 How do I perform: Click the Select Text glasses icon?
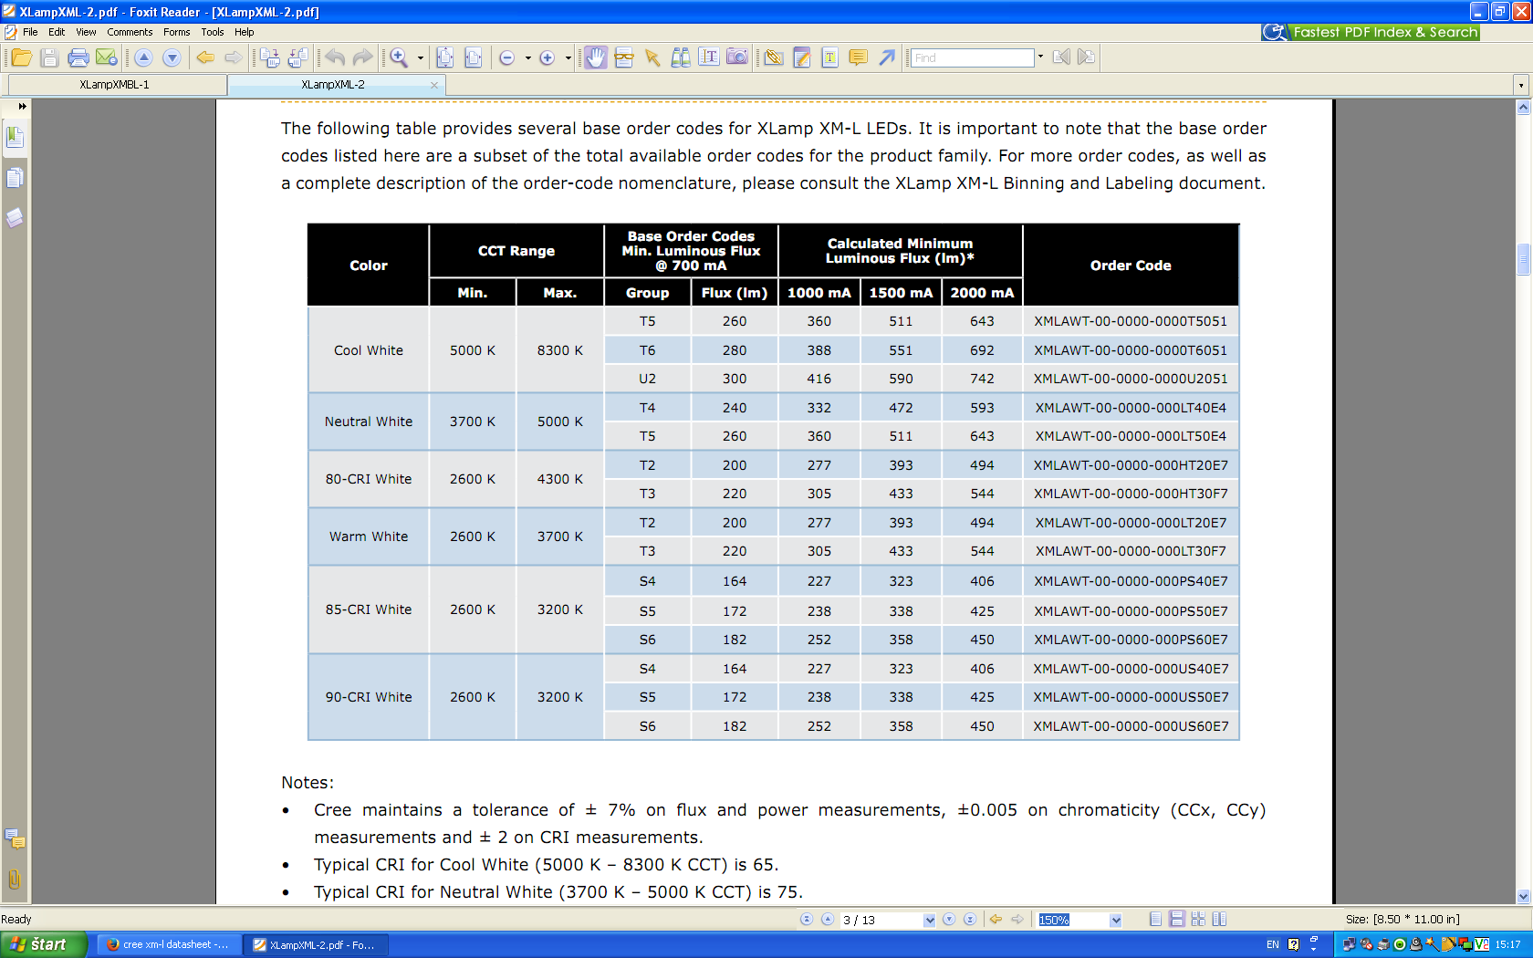click(624, 57)
